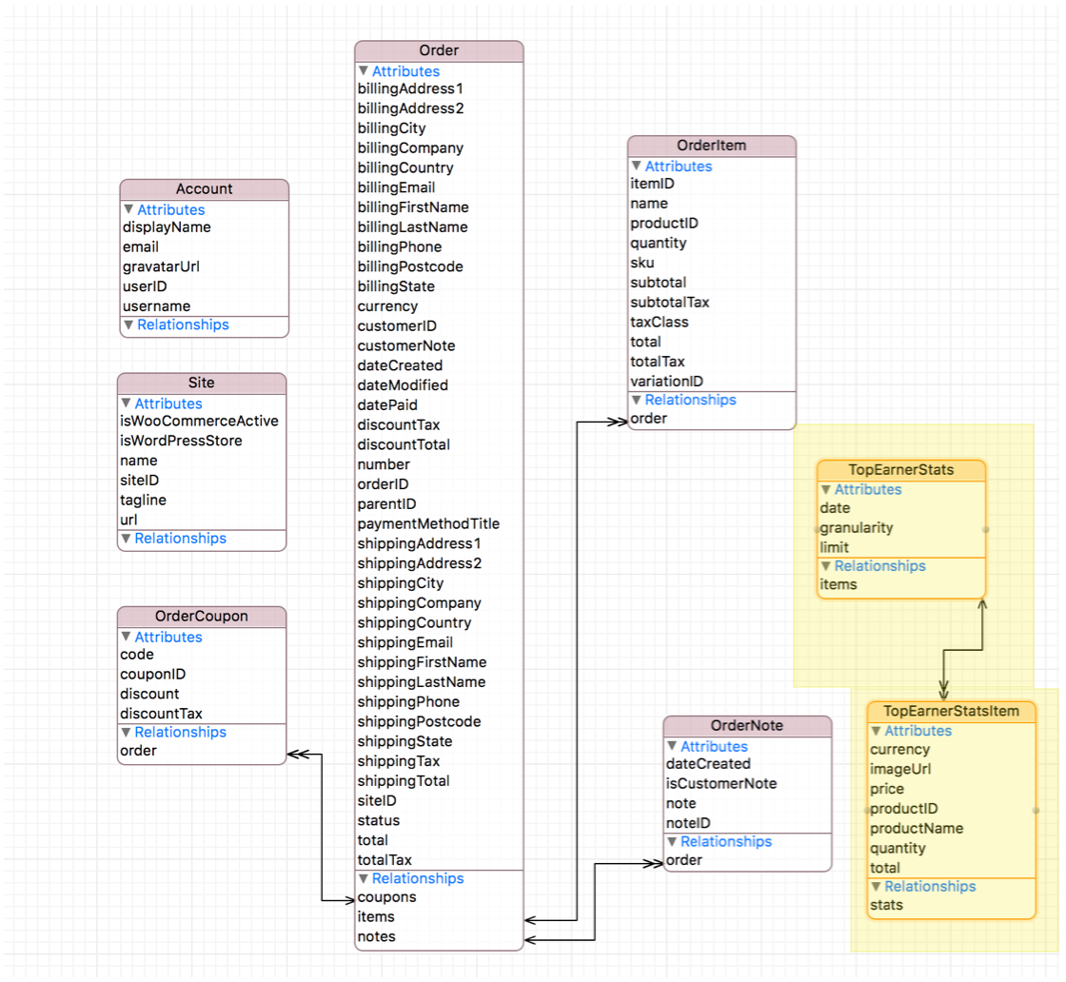Collapse Attributes triangle in TopEarnerStatsItem entity

(x=876, y=731)
